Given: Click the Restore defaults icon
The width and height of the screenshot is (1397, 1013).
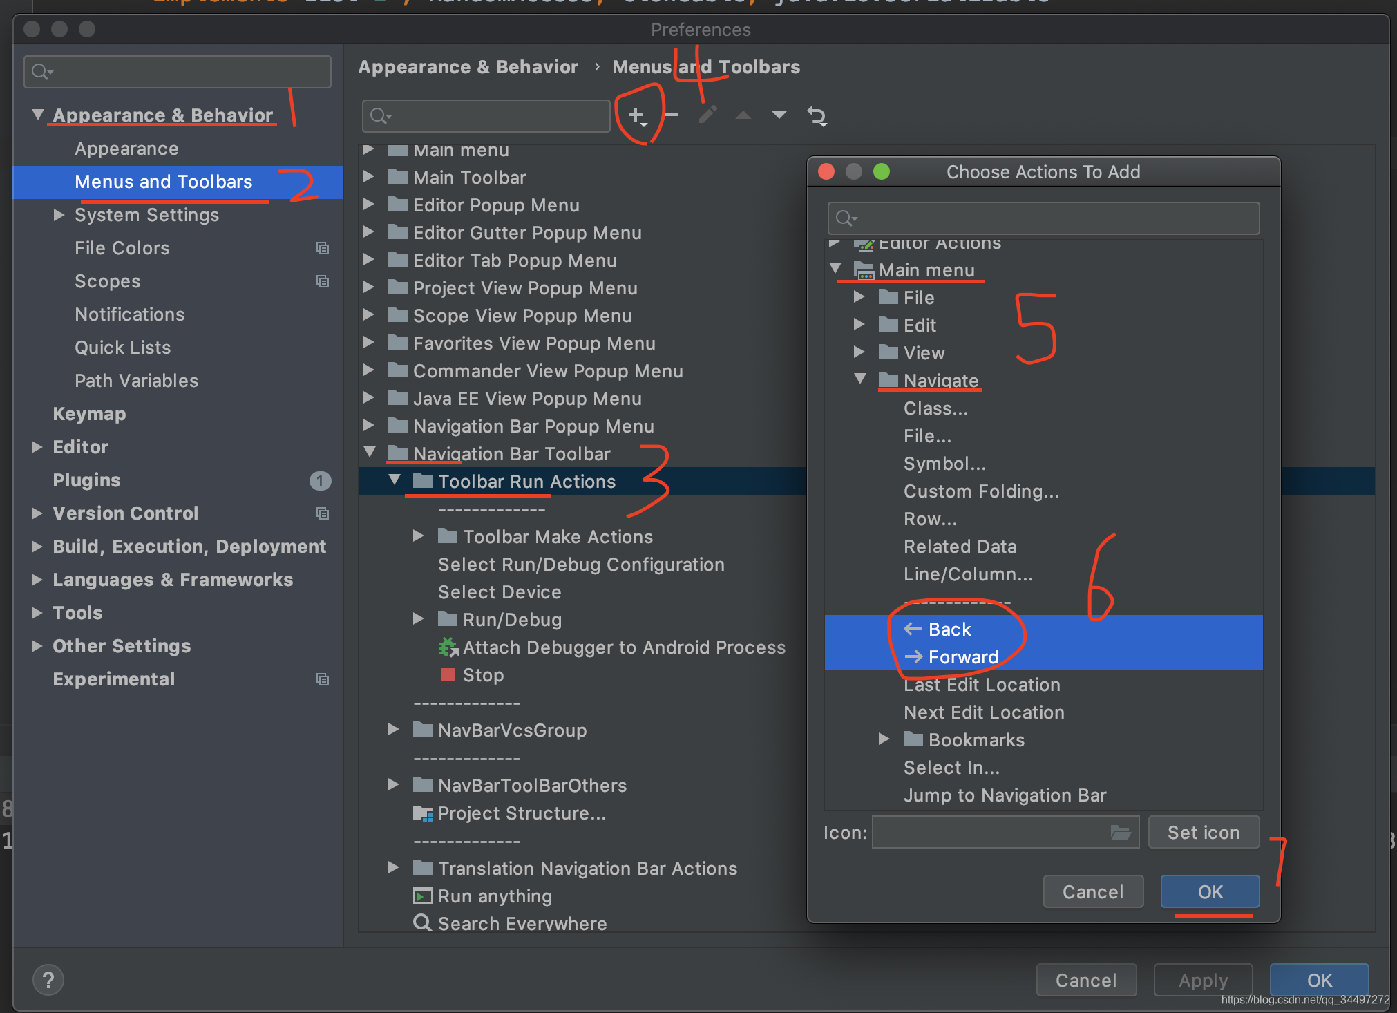Looking at the screenshot, I should (817, 116).
